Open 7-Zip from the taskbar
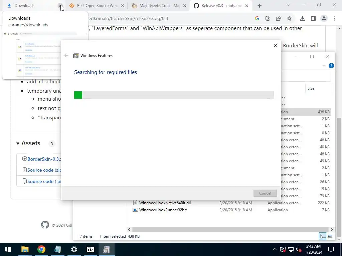 coord(90,249)
